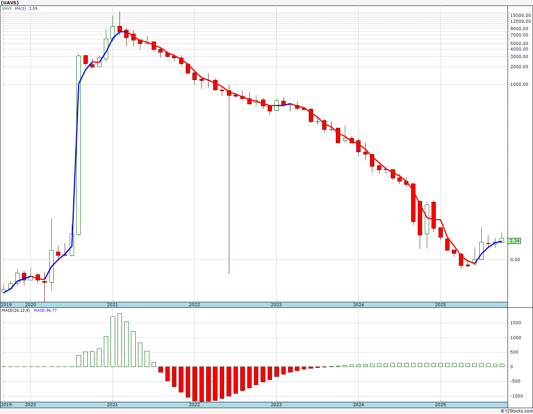Screen dimensions: 533x414
Task: Select the MACD:96.77 value label
Action: (45, 310)
